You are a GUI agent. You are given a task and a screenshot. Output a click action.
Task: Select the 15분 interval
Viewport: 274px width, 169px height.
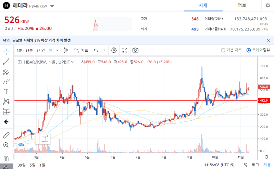(29, 50)
